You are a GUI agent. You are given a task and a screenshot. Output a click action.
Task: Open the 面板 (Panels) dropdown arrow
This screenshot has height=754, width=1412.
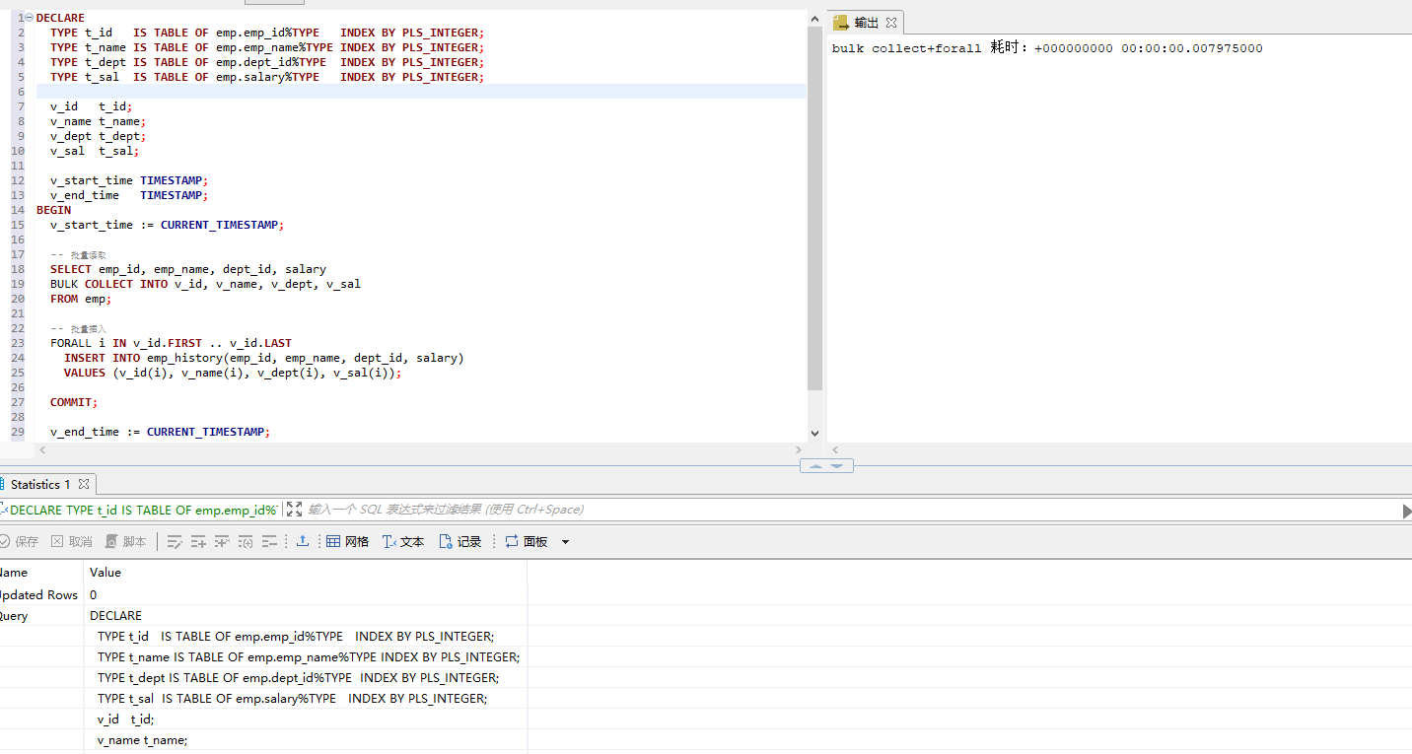pyautogui.click(x=565, y=542)
